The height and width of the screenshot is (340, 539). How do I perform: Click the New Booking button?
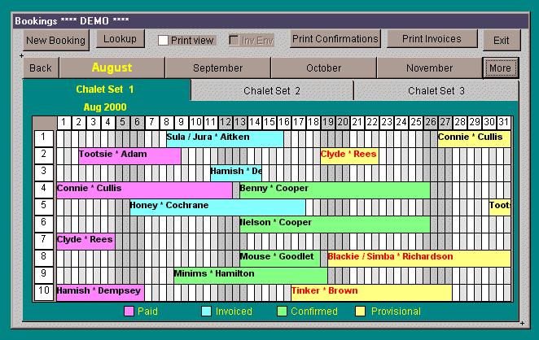(x=55, y=40)
